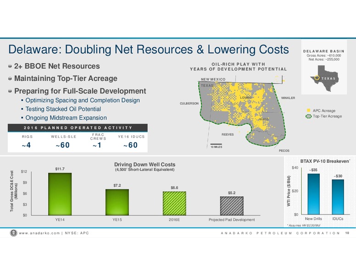Click the 'NEW MEXICO' label on map

213,79
